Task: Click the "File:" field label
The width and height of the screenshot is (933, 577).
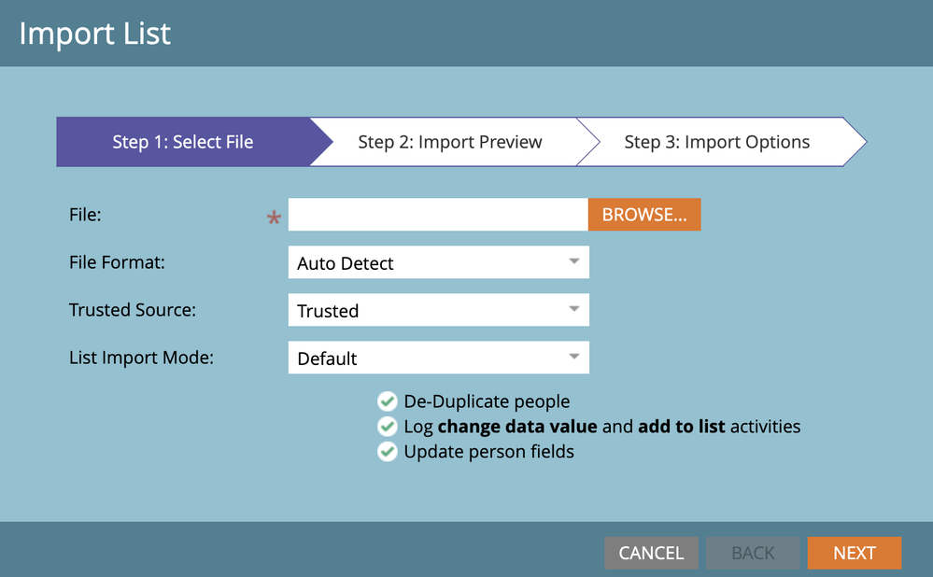Action: 85,215
